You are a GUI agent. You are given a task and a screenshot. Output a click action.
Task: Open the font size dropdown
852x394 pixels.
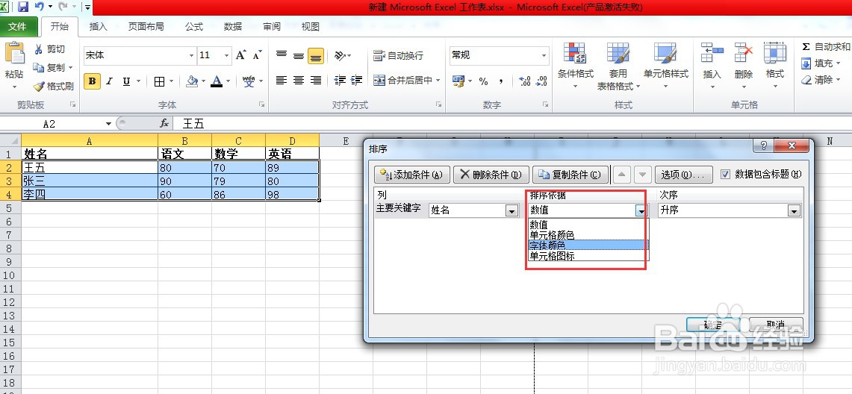(x=226, y=55)
